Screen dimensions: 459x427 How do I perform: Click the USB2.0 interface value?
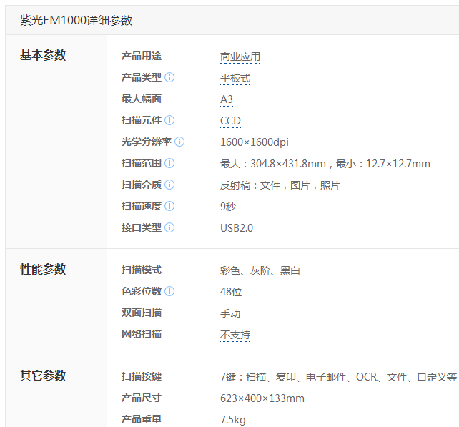point(237,228)
